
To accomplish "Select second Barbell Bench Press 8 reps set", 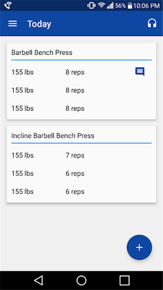I will [x=81, y=90].
